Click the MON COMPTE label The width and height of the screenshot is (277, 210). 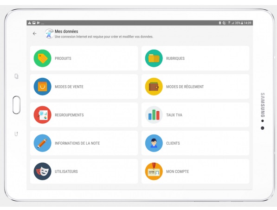pyautogui.click(x=178, y=172)
